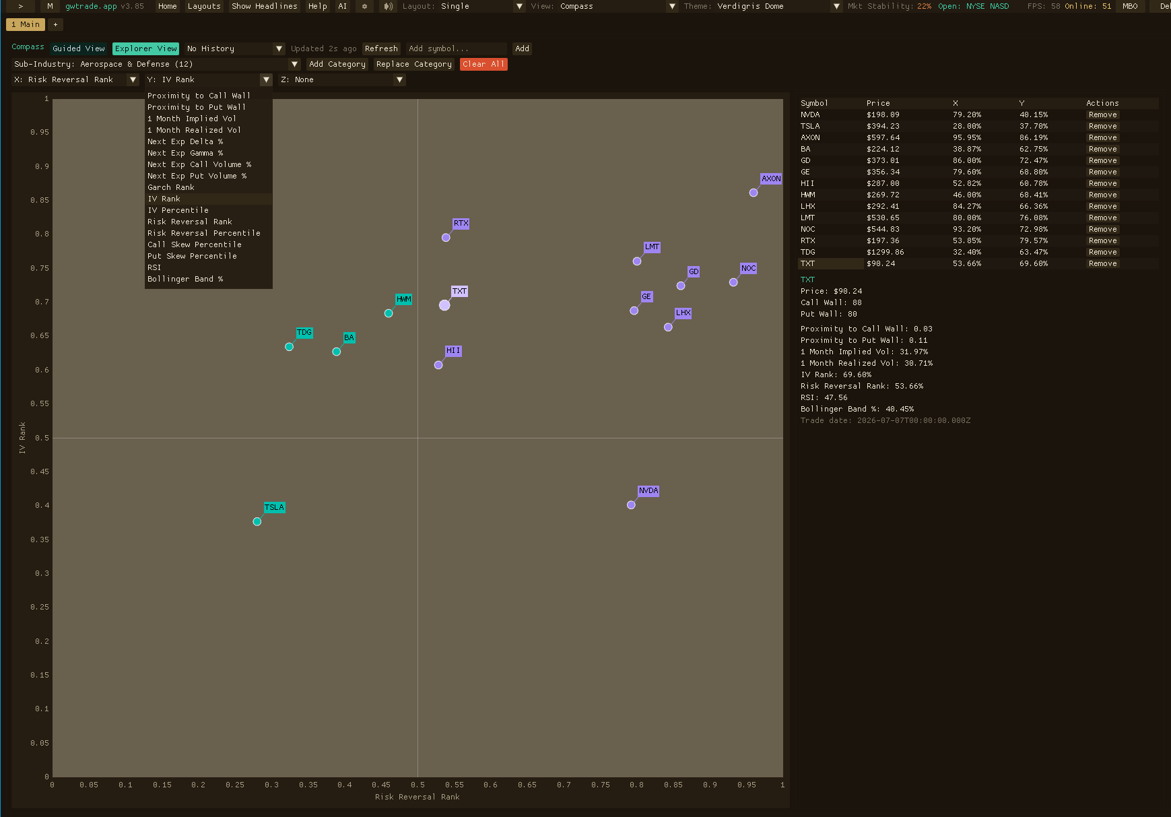Click the Add symbol input field
The width and height of the screenshot is (1171, 817).
456,48
